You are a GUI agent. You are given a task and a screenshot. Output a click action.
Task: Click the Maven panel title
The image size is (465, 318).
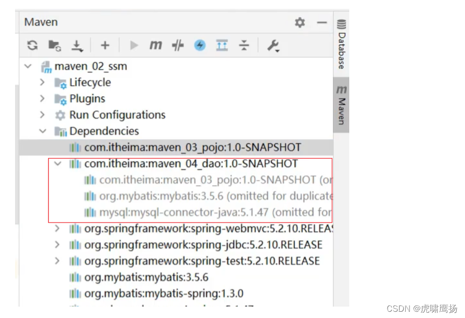[41, 22]
